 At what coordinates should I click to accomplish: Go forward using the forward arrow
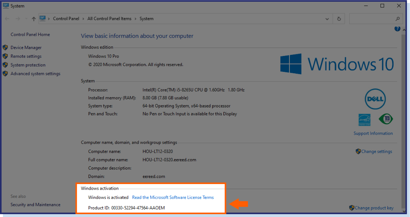[x=18, y=19]
